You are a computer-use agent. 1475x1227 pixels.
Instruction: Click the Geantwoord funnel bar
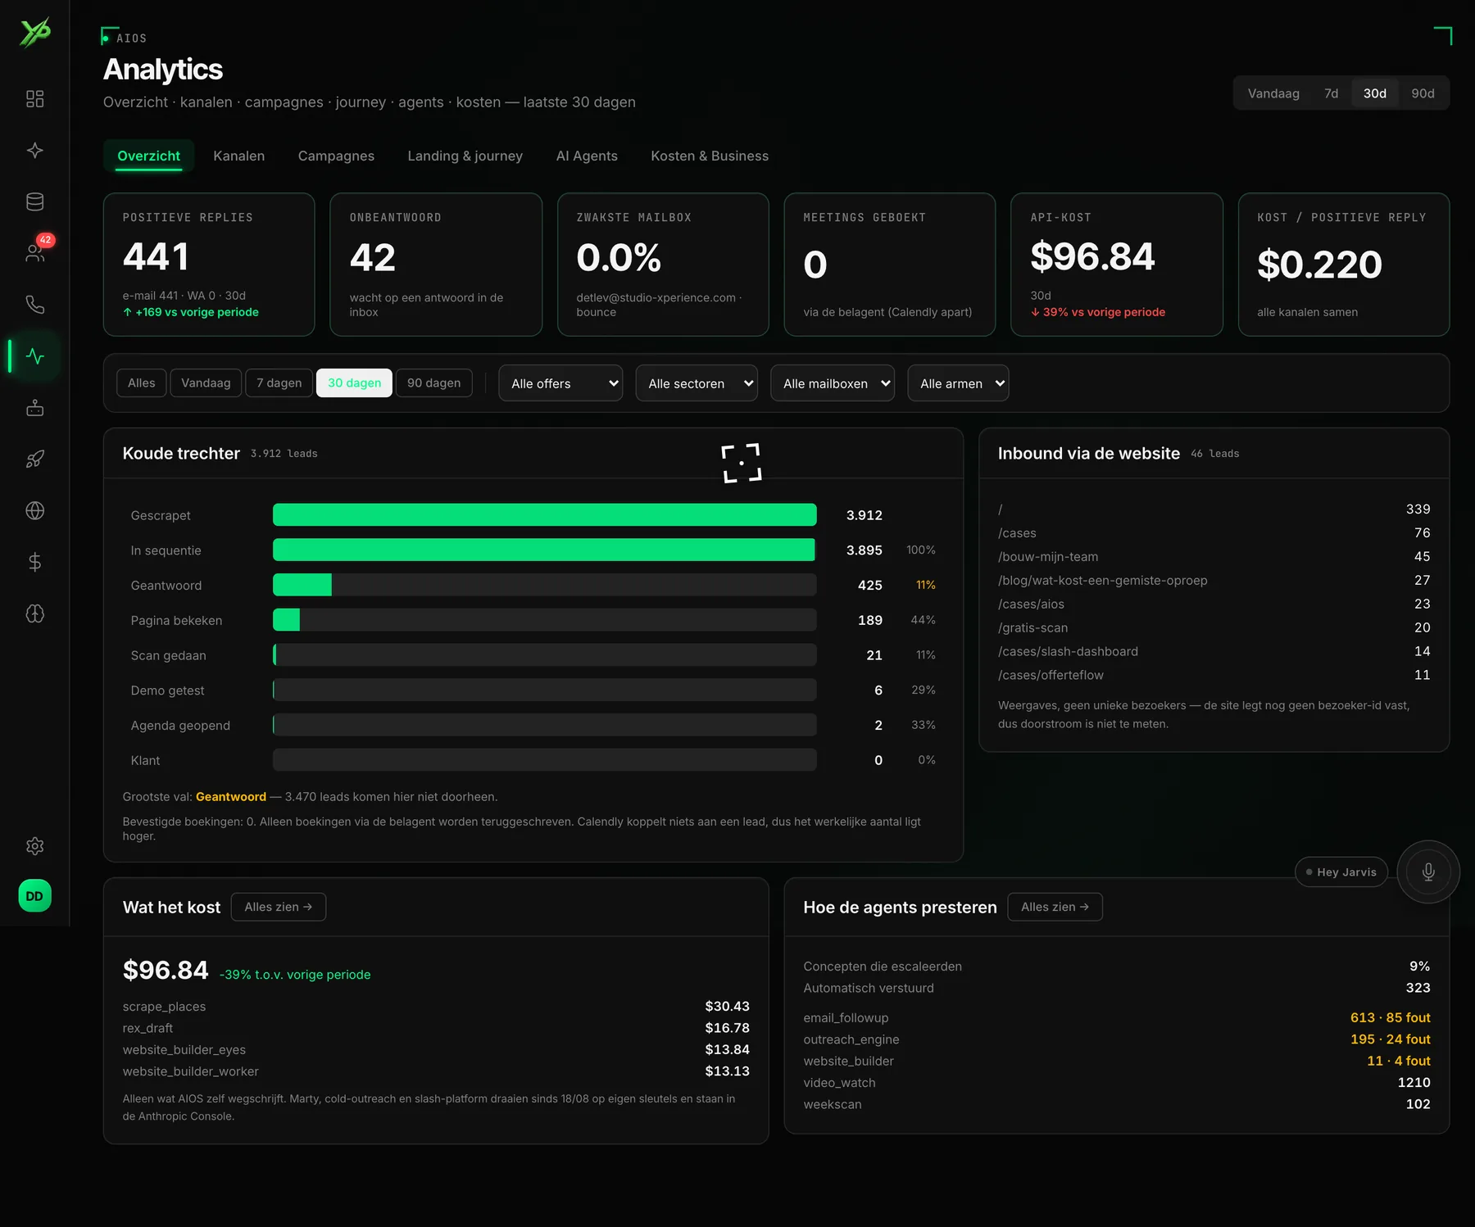point(544,585)
